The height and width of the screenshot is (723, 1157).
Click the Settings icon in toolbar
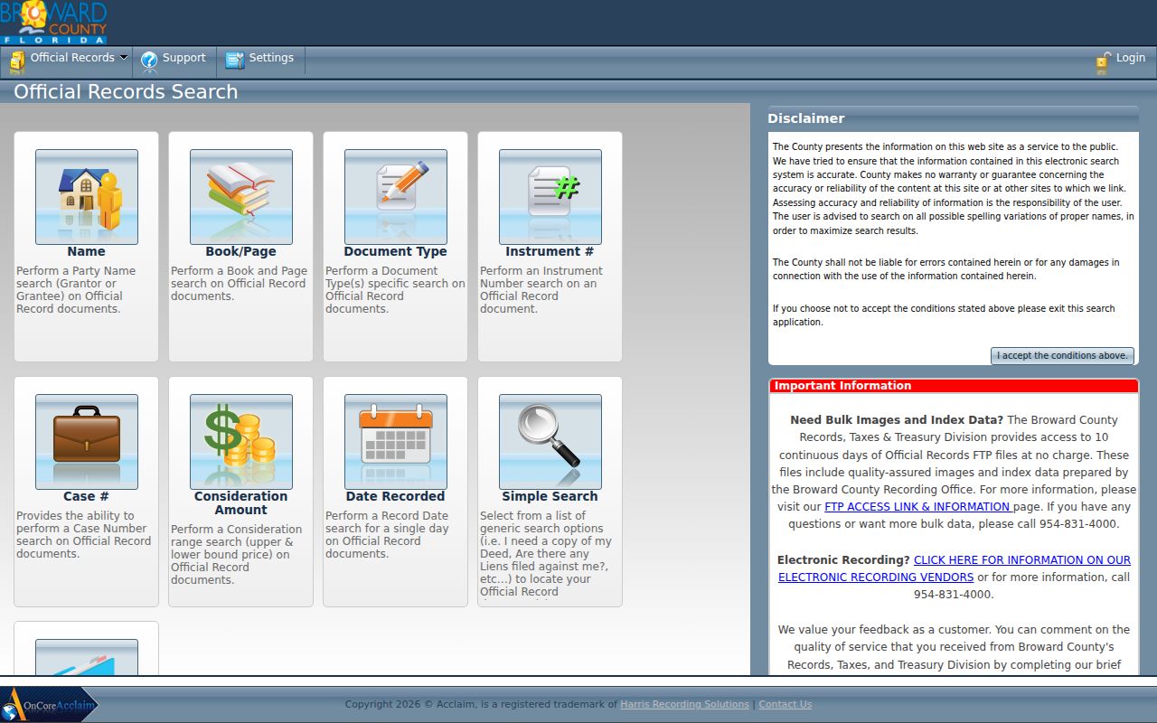coord(235,61)
